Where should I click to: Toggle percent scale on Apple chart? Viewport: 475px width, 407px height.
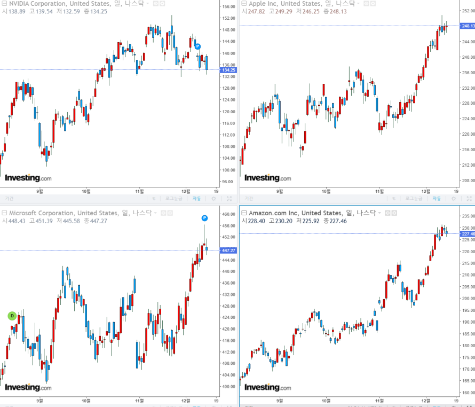[394, 199]
